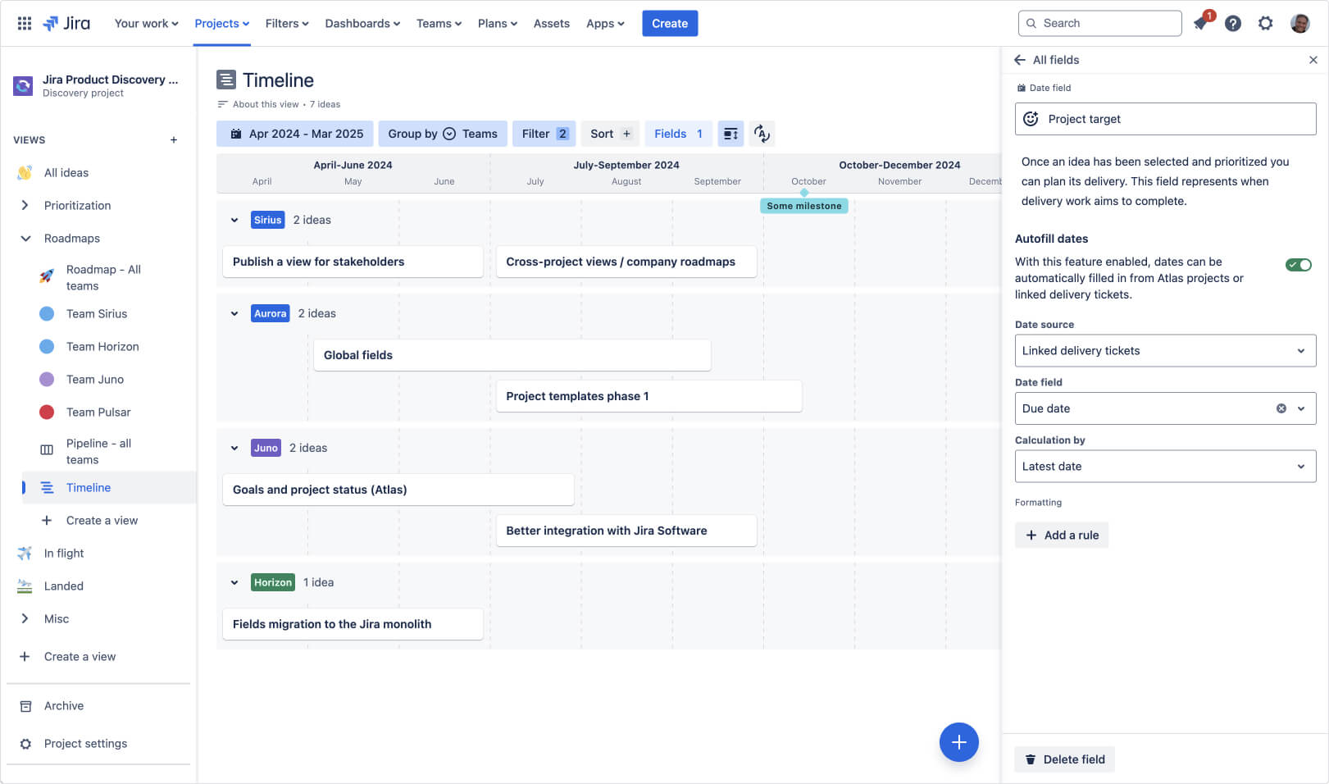1329x784 pixels.
Task: Collapse the Sirius group
Action: [234, 220]
